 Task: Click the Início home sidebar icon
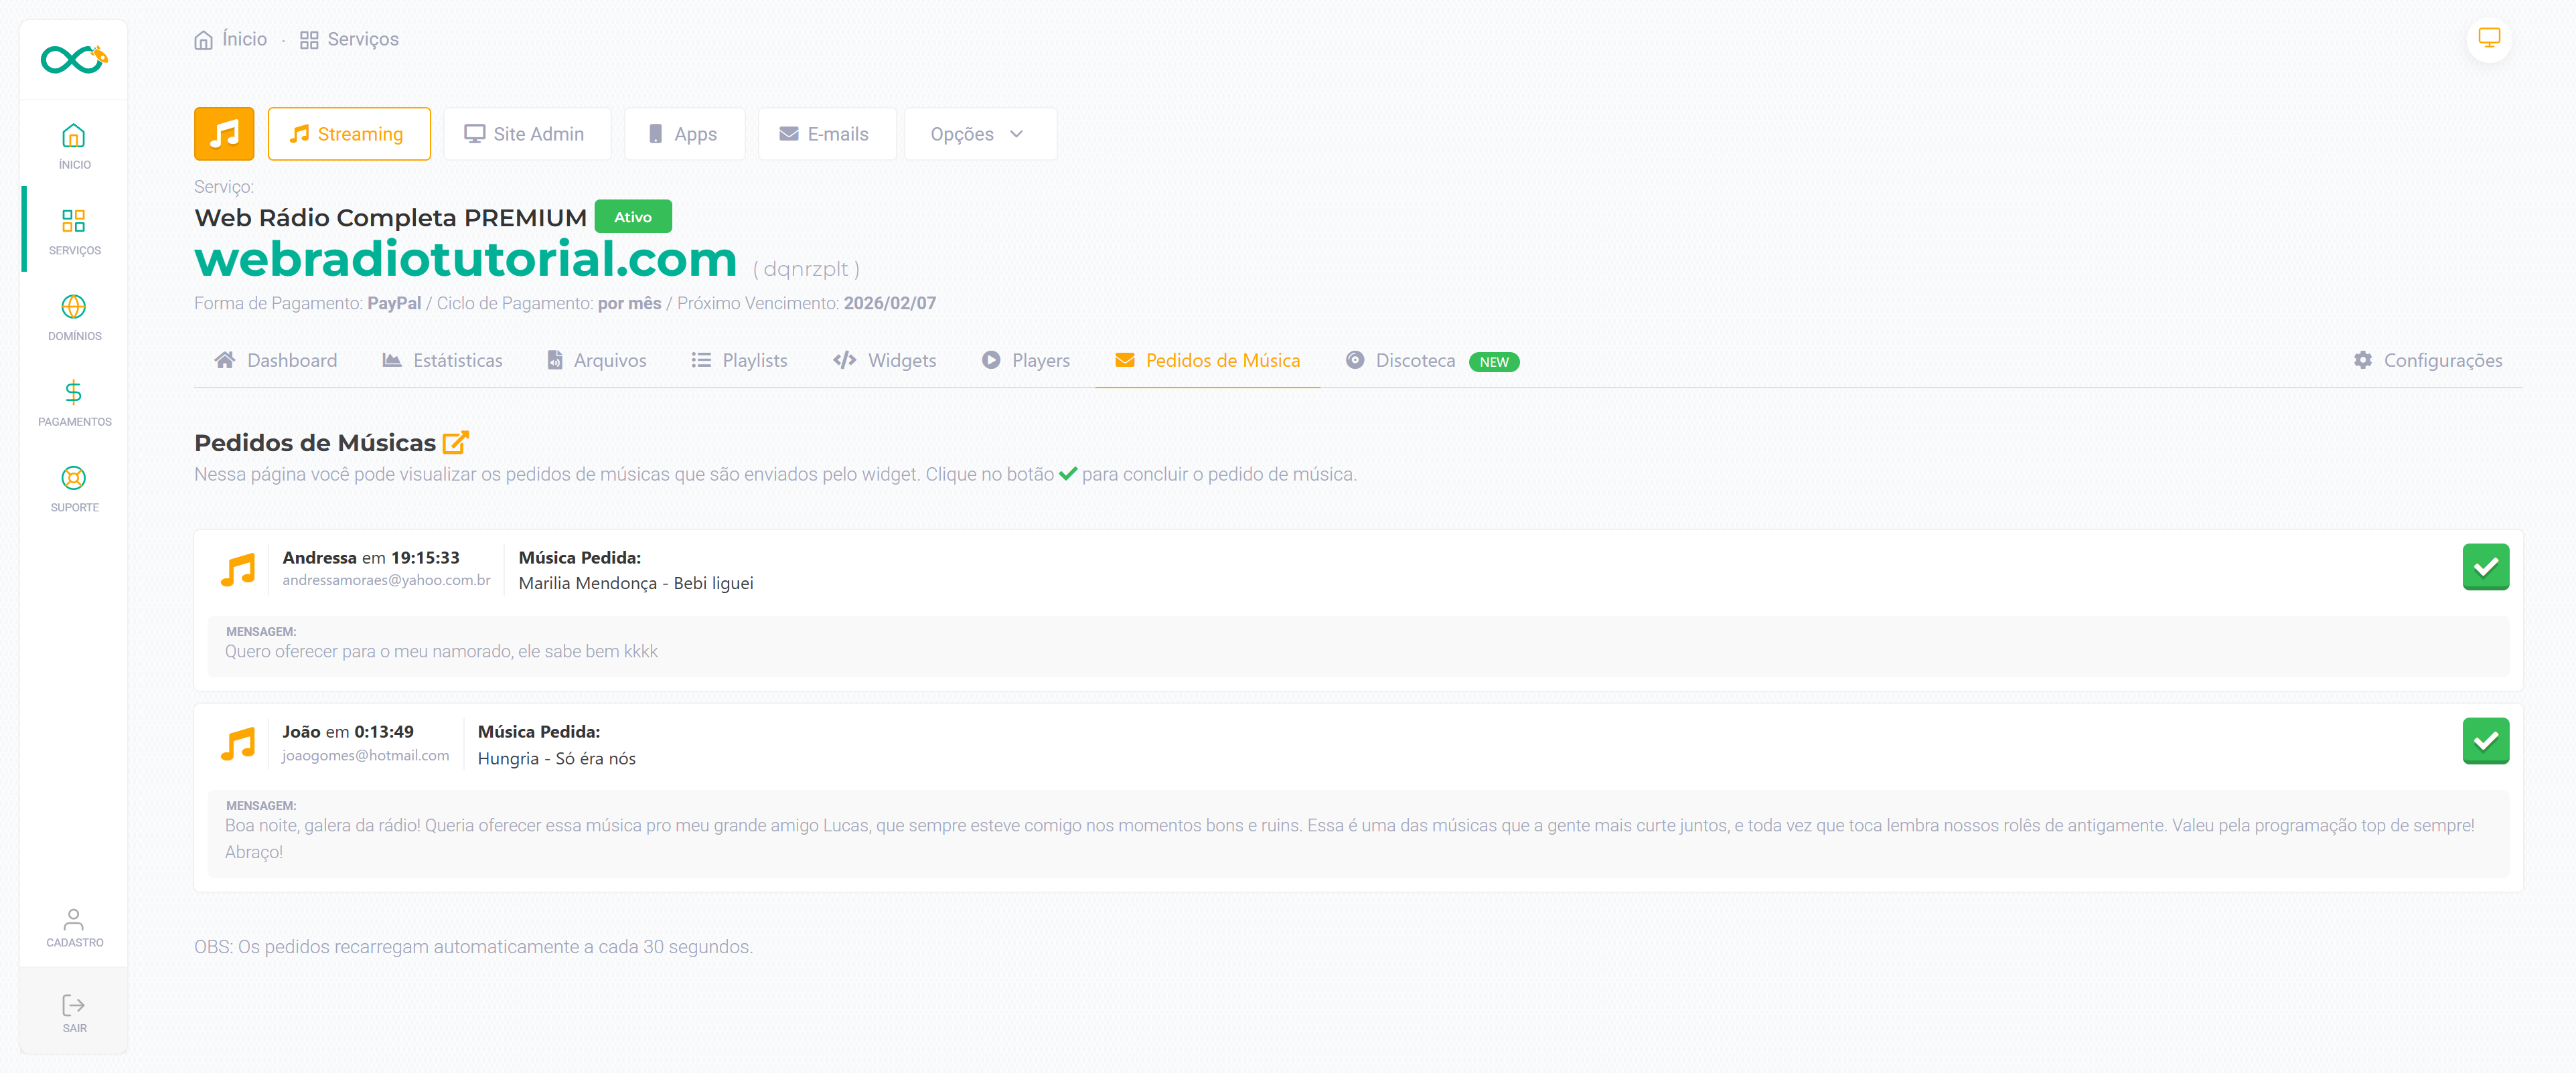(73, 136)
